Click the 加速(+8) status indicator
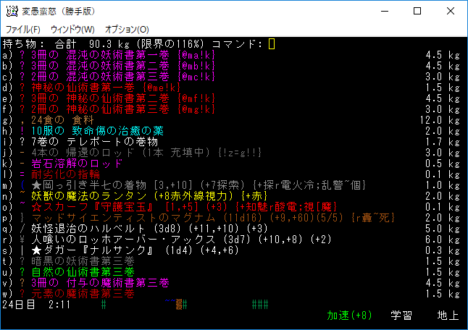468x330 pixels. (x=349, y=316)
